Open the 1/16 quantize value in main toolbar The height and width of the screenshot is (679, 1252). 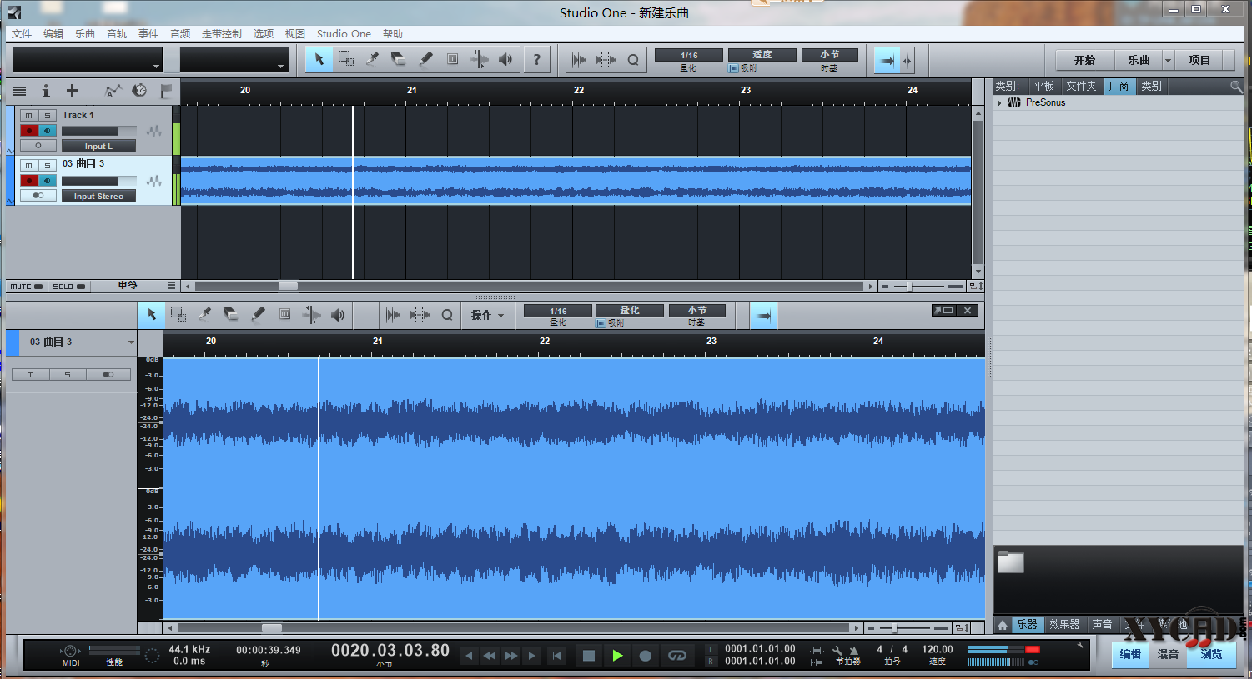click(689, 56)
